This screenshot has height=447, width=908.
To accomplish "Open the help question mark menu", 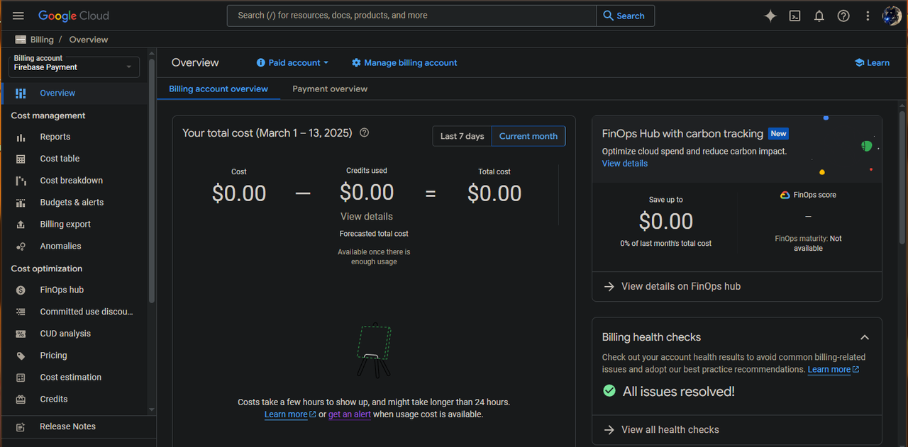I will 843,16.
